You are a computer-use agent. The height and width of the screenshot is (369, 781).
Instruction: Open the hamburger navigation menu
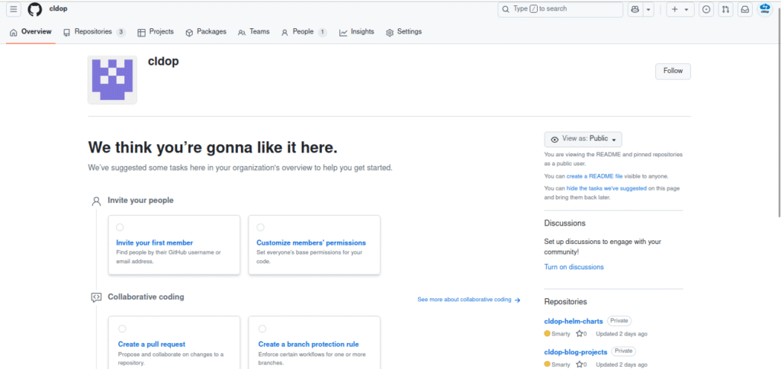coord(14,9)
